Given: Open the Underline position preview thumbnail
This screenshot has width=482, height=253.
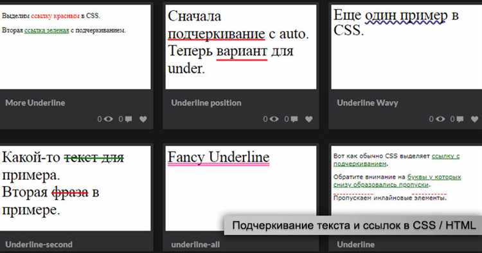Looking at the screenshot, I should (x=241, y=47).
